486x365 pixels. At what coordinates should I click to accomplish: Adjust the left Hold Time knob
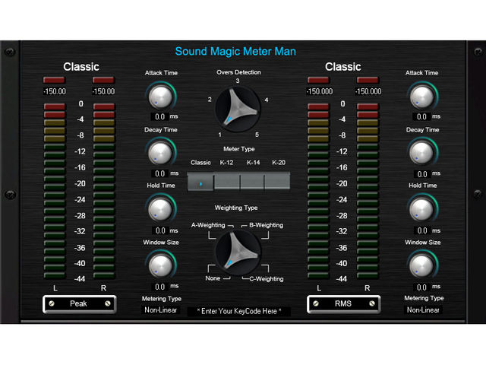tap(160, 209)
